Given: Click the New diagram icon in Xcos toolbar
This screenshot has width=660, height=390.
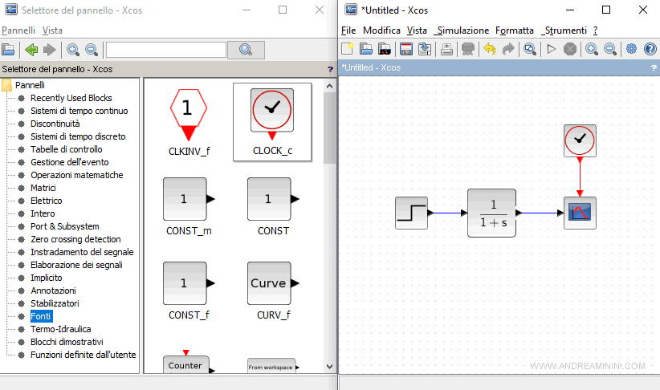Looking at the screenshot, I should point(347,49).
